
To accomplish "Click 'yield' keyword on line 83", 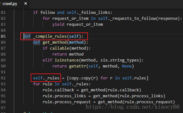I will [x=58, y=24].
